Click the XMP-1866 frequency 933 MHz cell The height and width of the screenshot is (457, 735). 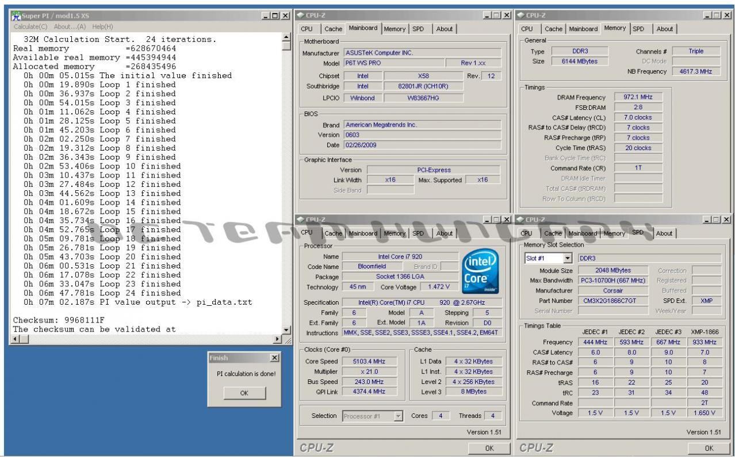click(706, 342)
